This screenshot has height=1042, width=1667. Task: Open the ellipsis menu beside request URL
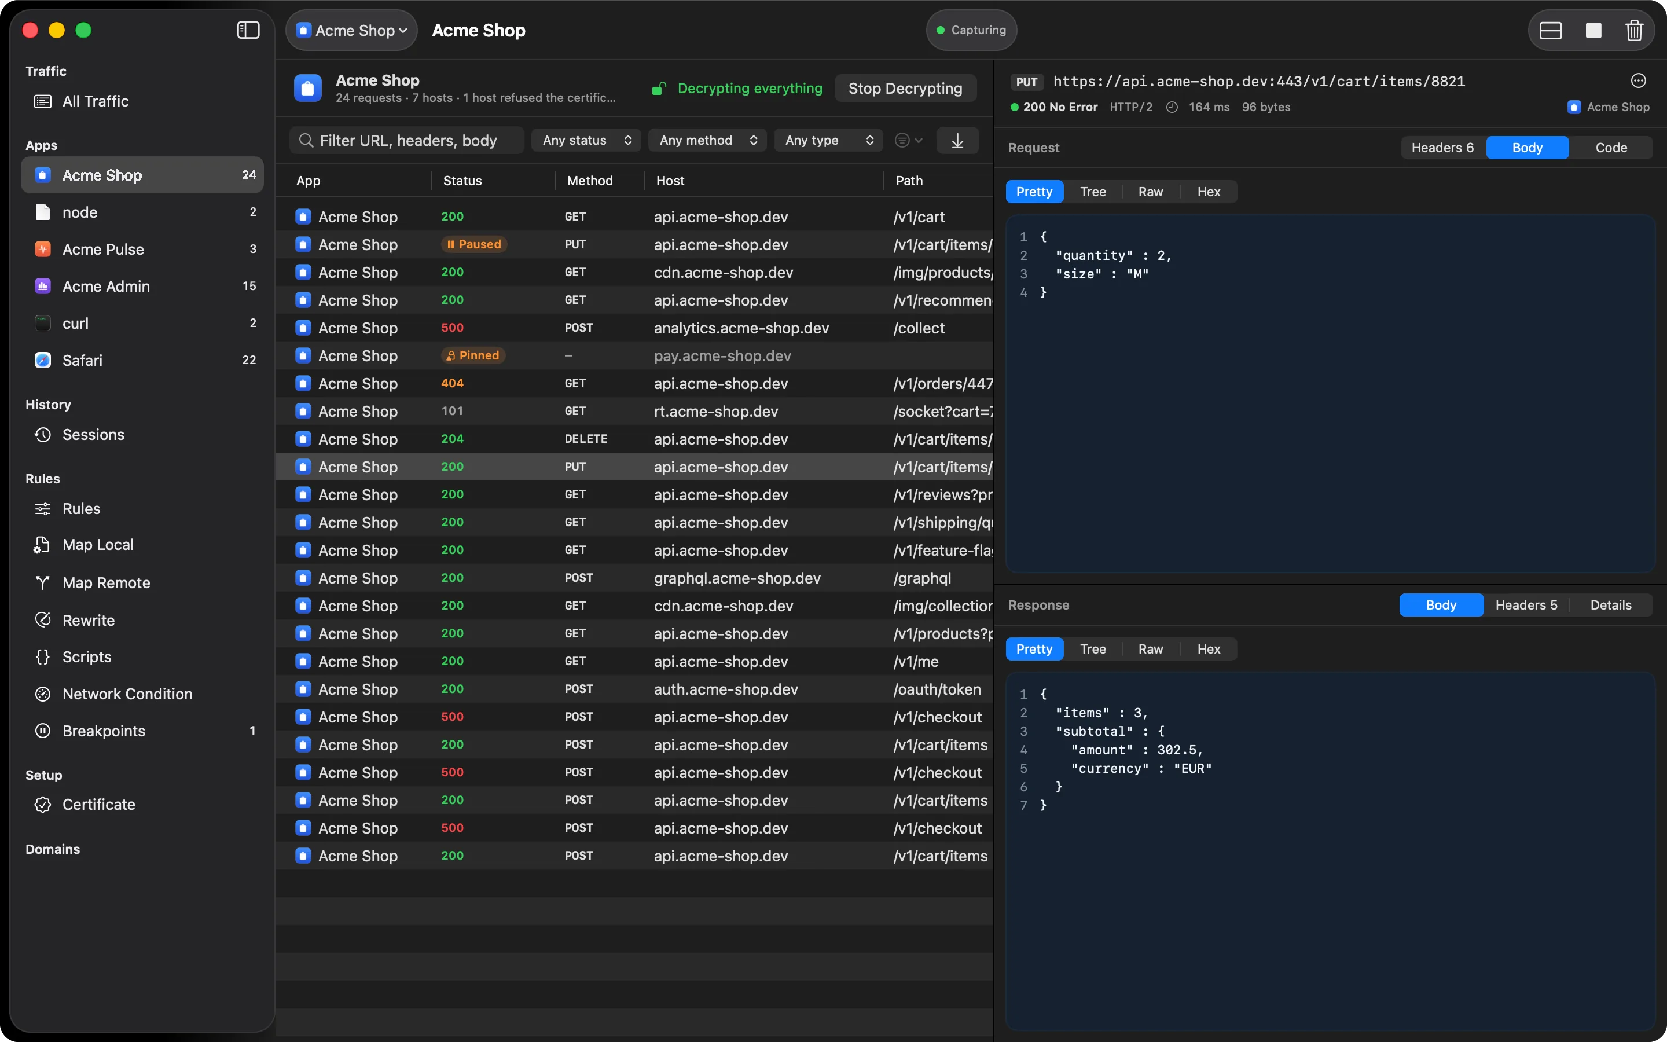(1639, 81)
